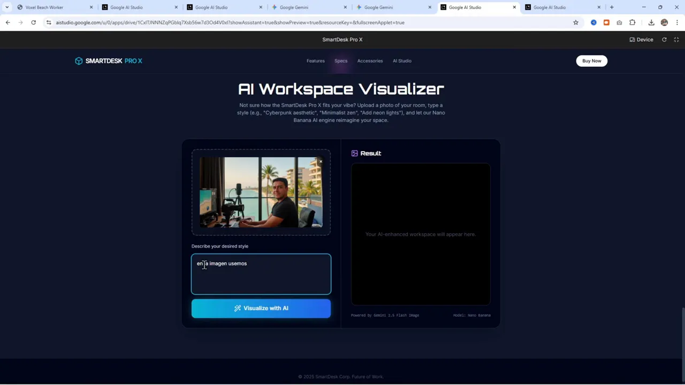
Task: Click the uploaded workspace photo thumbnail
Action: pos(261,192)
